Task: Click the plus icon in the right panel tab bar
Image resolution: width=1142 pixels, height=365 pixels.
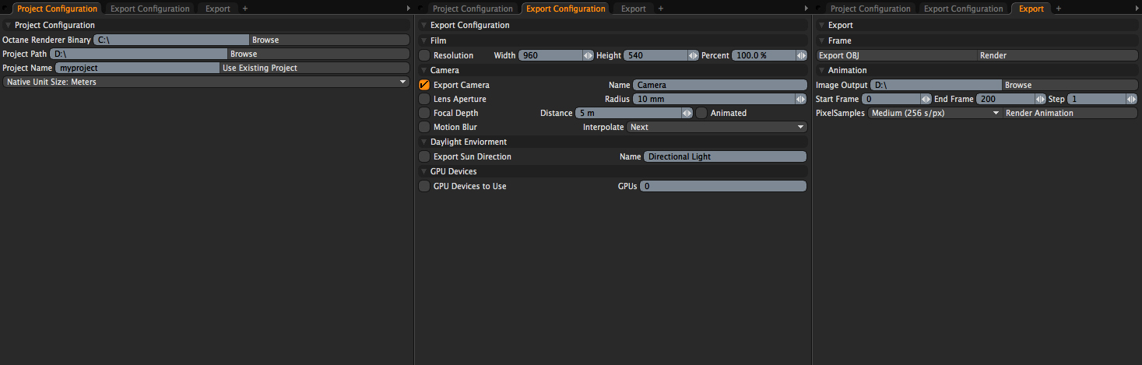Action: tap(1058, 9)
